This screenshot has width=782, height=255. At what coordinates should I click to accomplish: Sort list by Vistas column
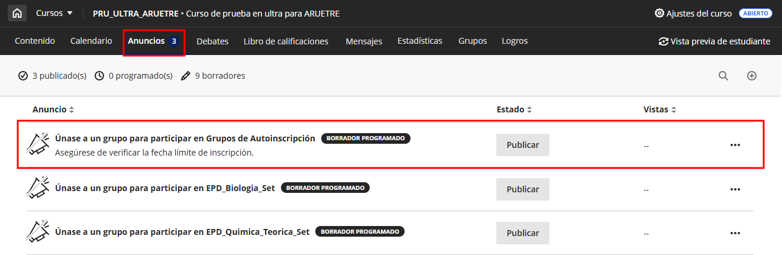coord(660,109)
